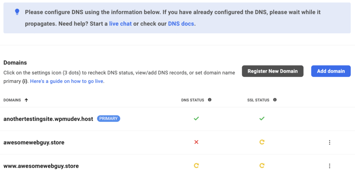Click the PRIMARY badge

109,118
